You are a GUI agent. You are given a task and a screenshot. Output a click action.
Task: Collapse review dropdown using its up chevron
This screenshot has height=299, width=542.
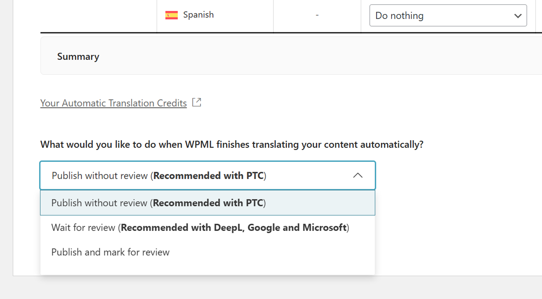click(358, 175)
